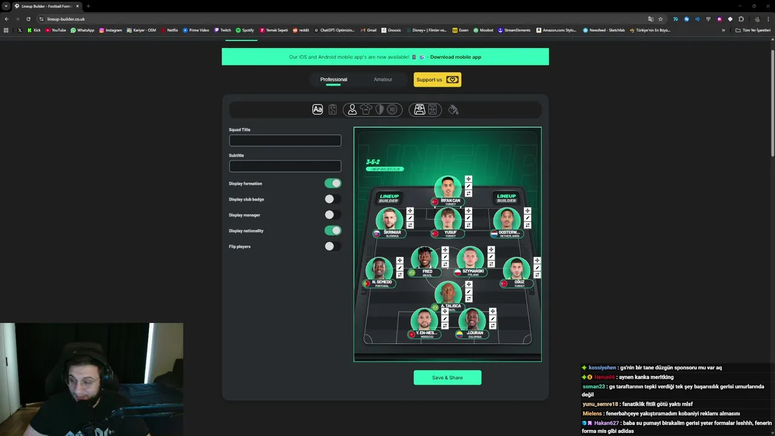Click the move handle next to A. Talisca
The width and height of the screenshot is (775, 436).
[469, 284]
